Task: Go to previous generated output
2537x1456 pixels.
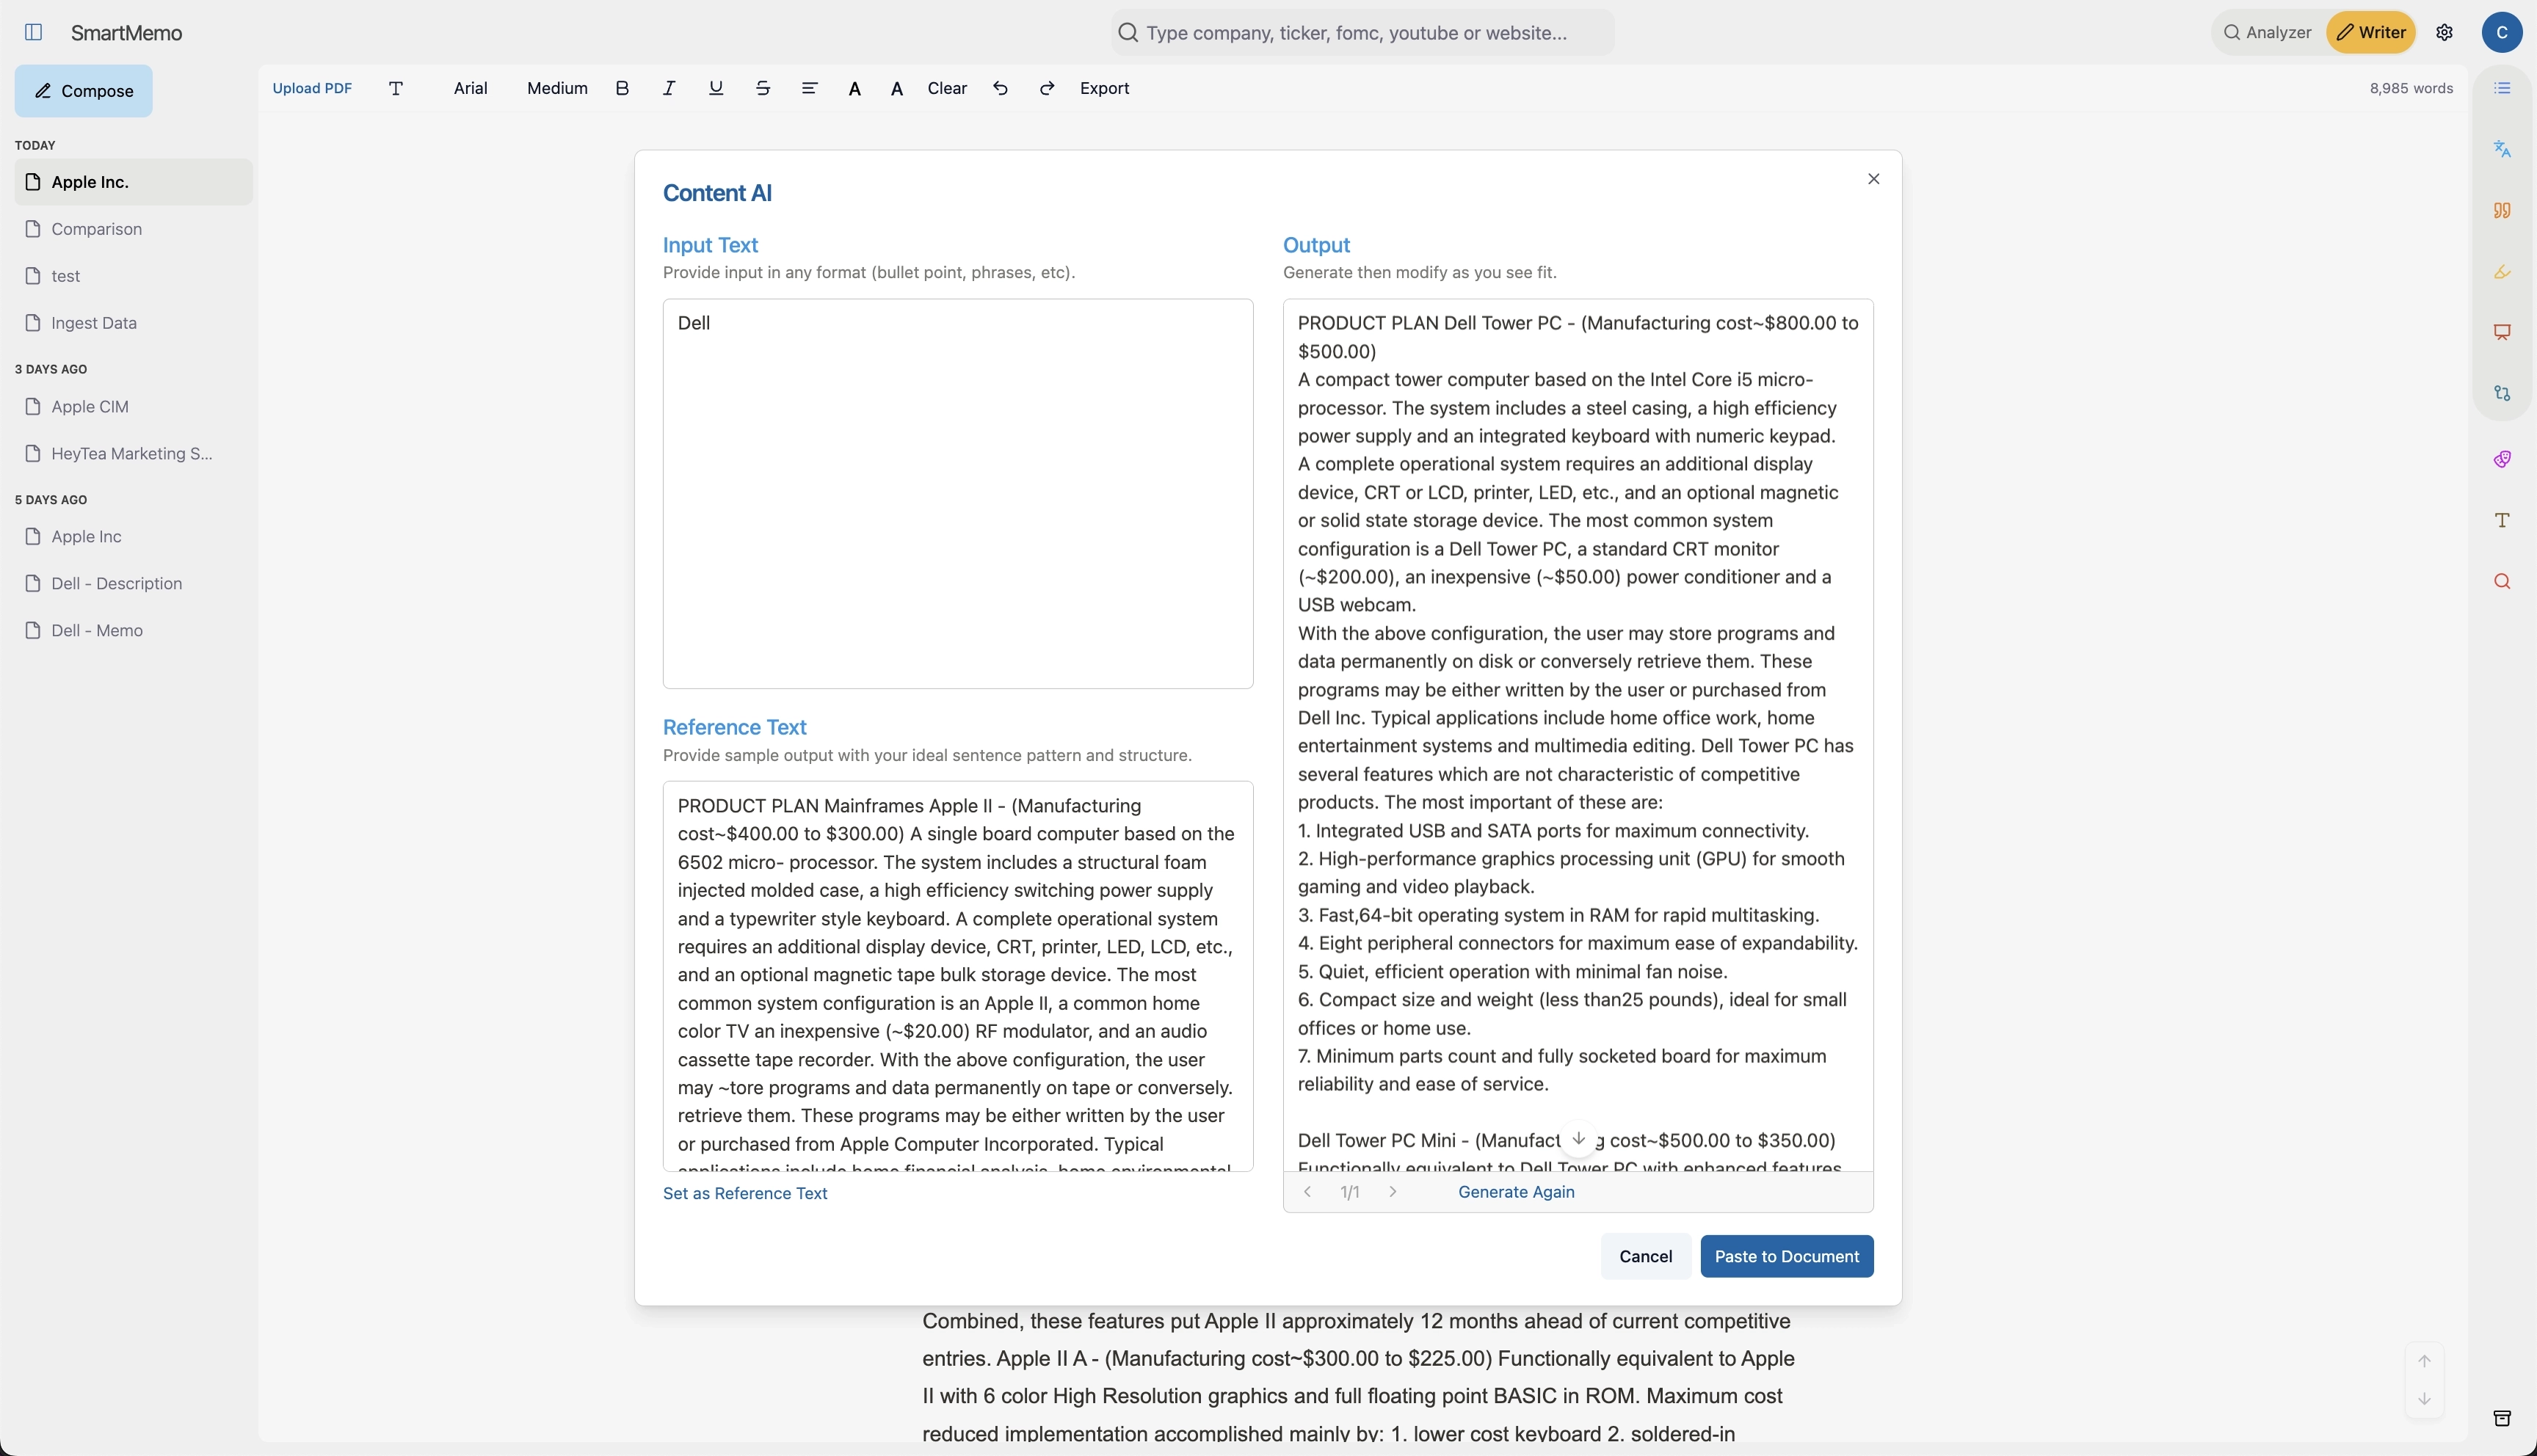Action: click(x=1307, y=1192)
